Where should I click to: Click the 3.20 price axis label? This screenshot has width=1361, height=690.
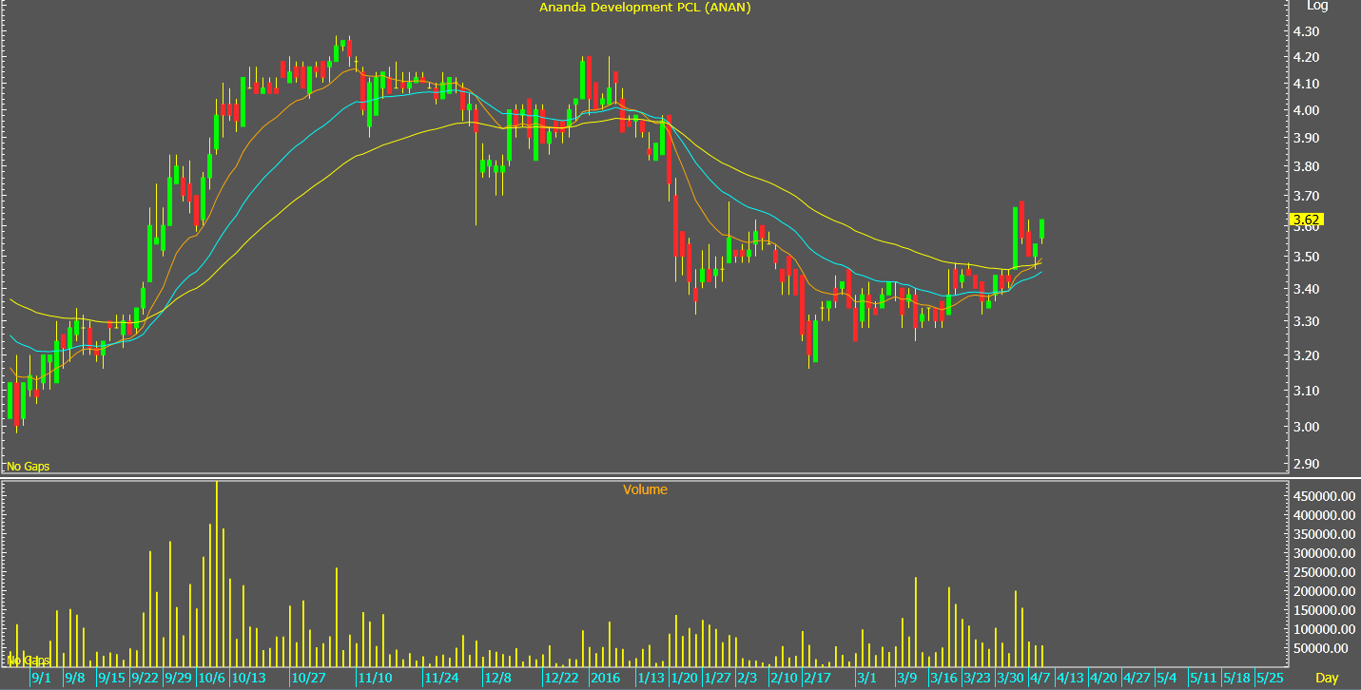tap(1306, 355)
